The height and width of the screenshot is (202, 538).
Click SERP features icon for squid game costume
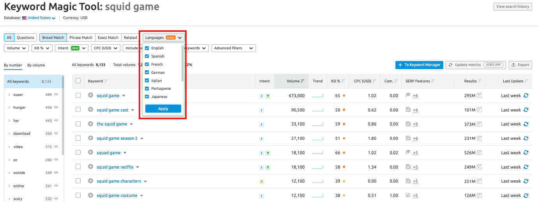(408, 195)
